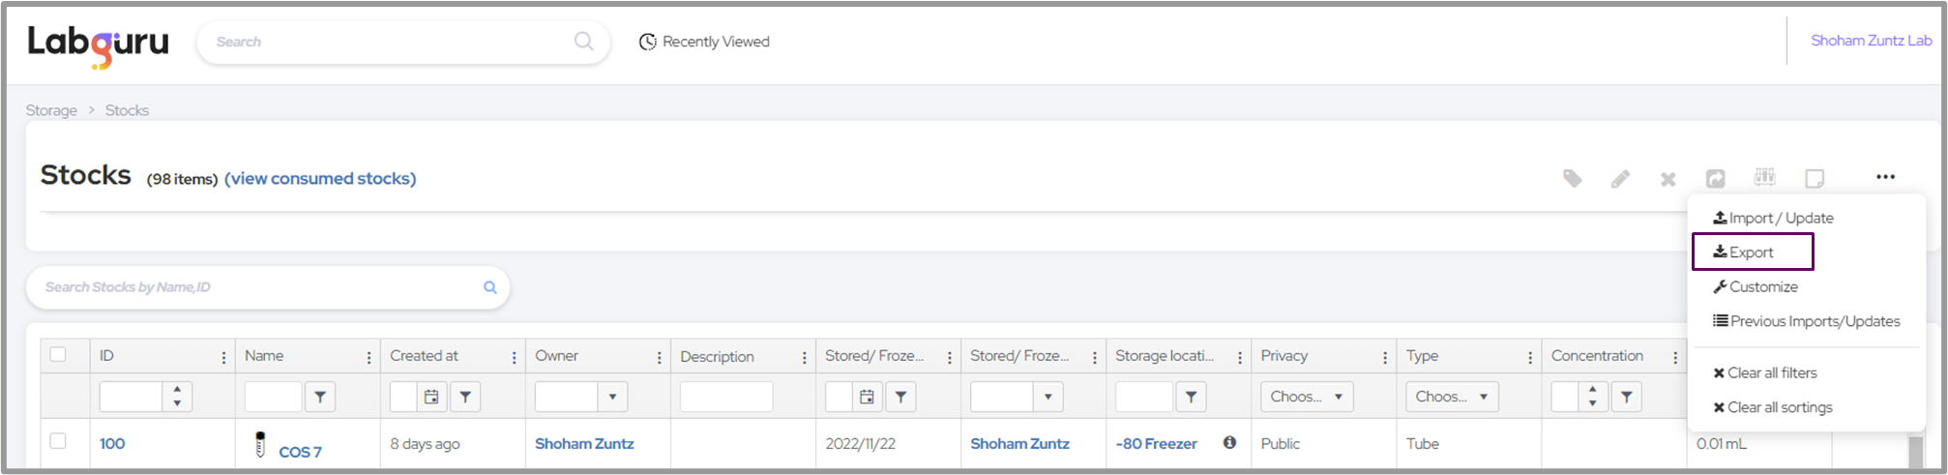1948x475 pixels.
Task: Check the checkbox for stock row 100
Action: pos(58,441)
